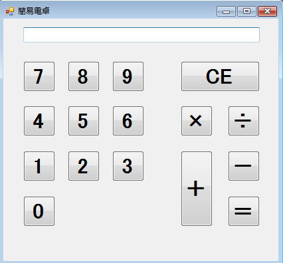Select the divide (÷) button
The height and width of the screenshot is (263, 283).
[244, 121]
